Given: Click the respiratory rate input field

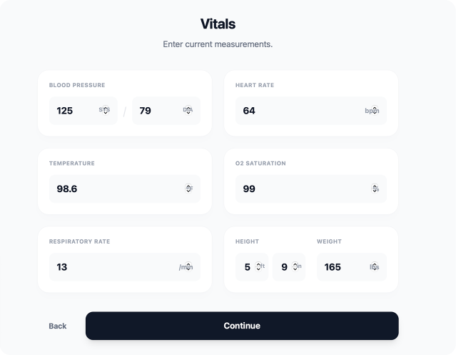Looking at the screenshot, I should coord(114,267).
